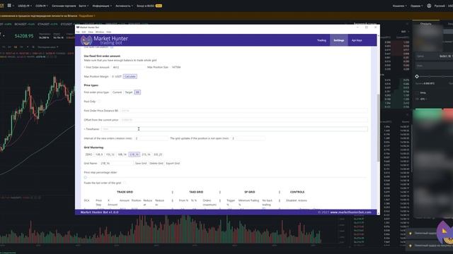Viewport: 453px width, 254px height.
Task: Open the Binance apps grid icon
Action: pos(9,6)
